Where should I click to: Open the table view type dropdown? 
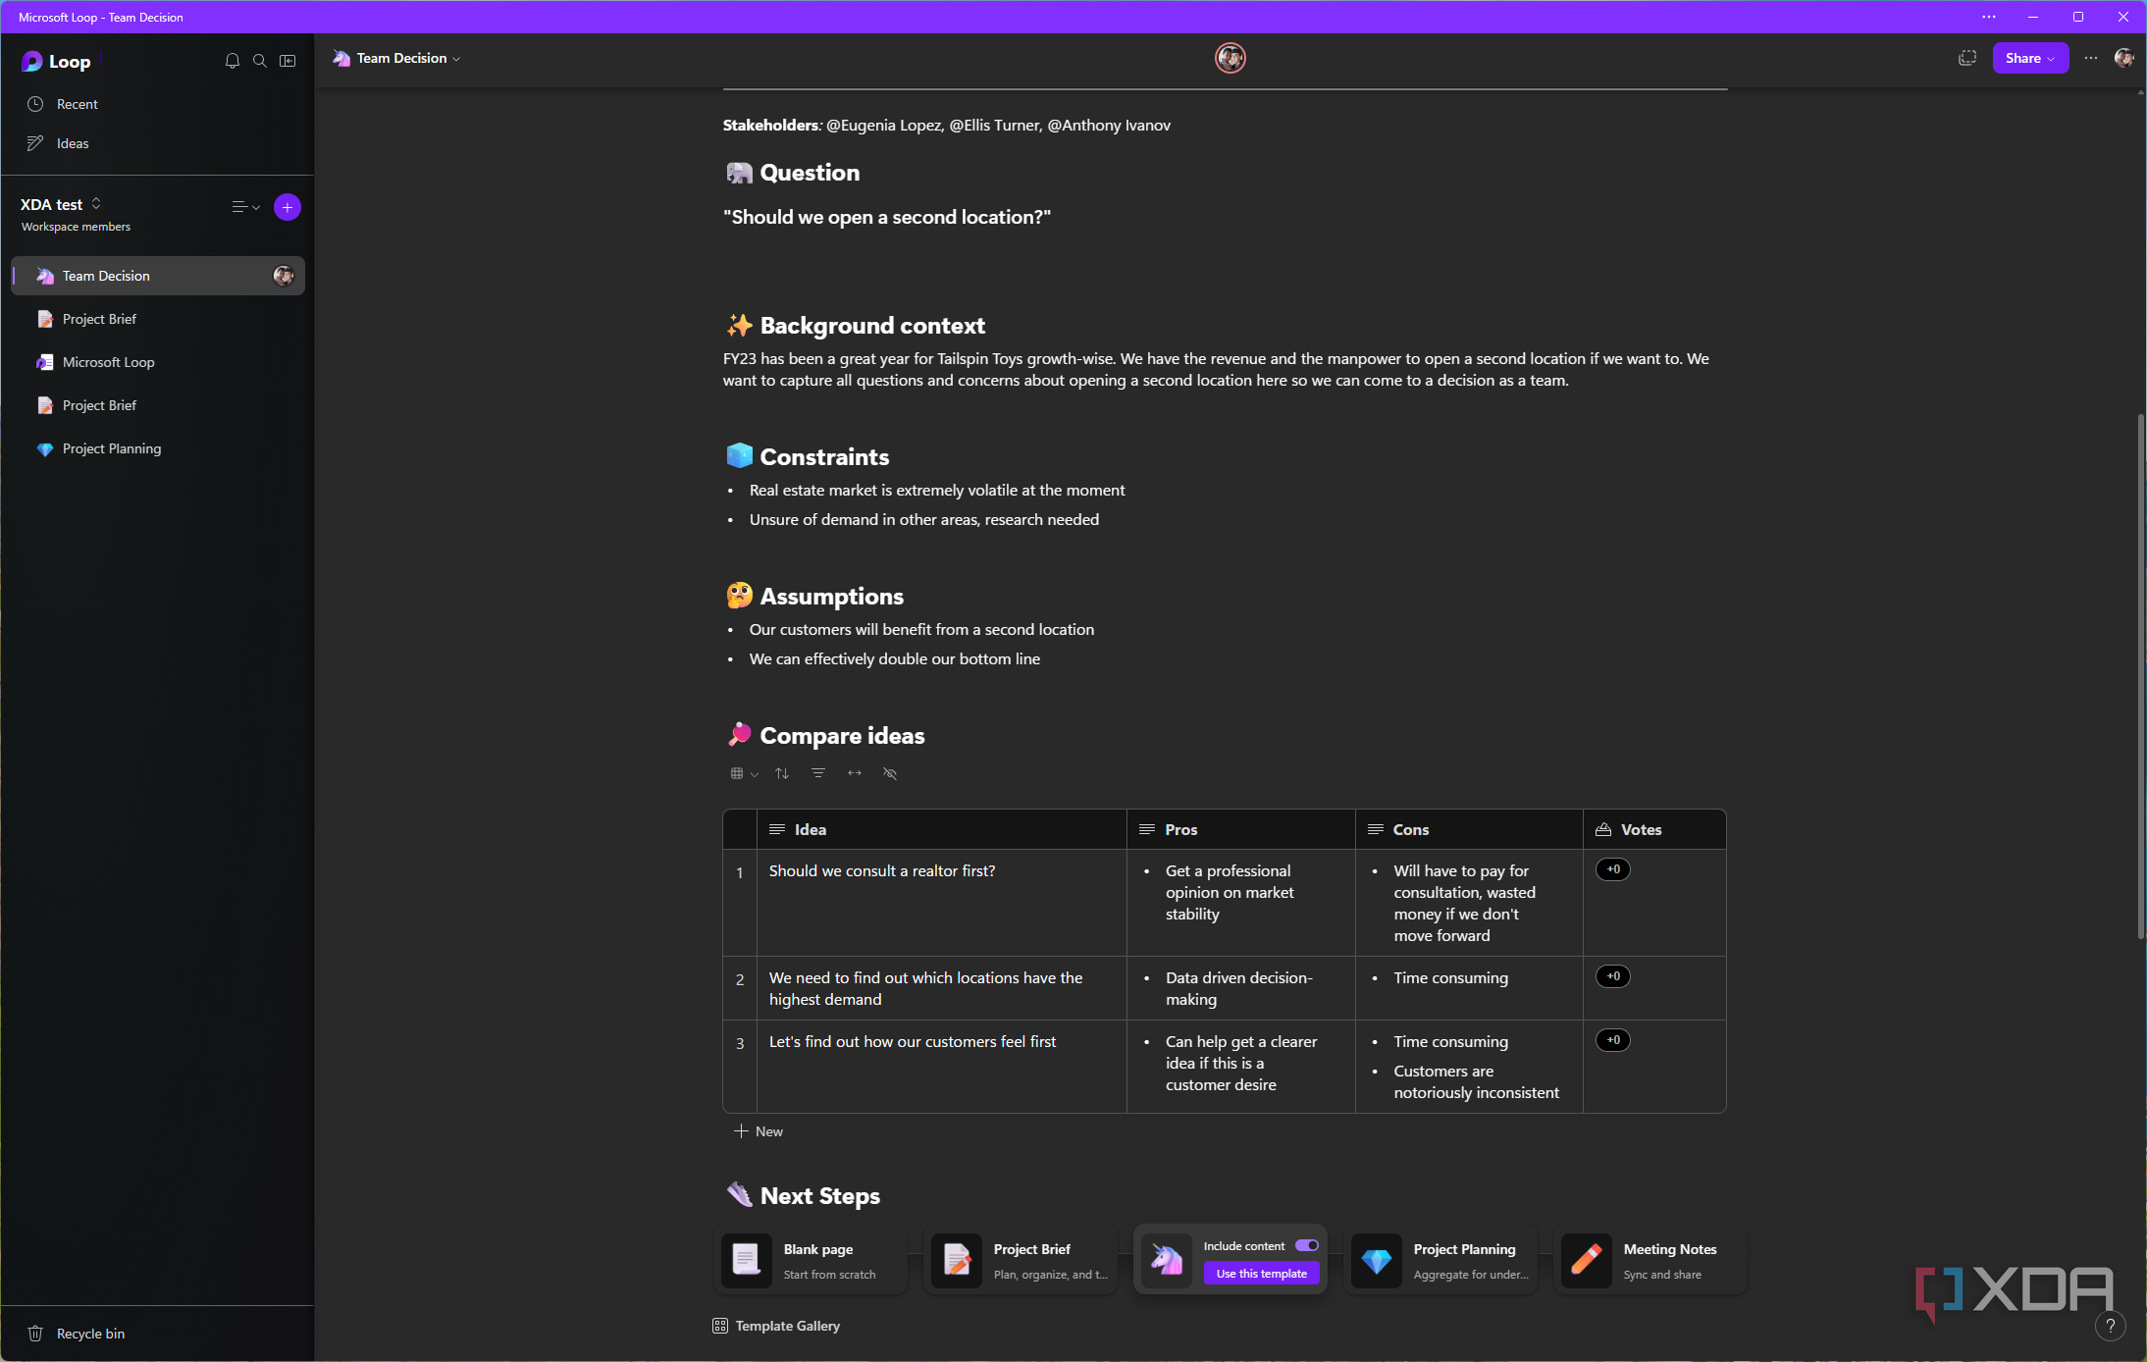pyautogui.click(x=744, y=773)
